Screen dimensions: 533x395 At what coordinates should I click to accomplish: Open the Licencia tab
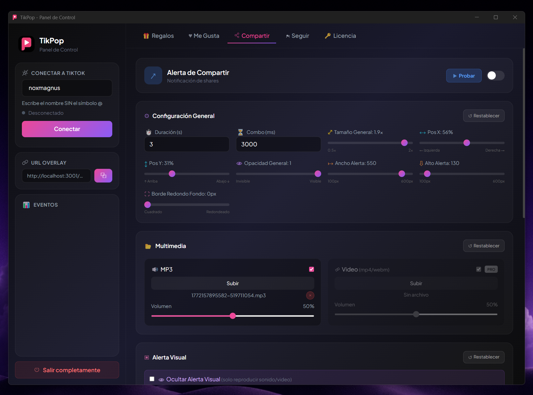tap(340, 36)
